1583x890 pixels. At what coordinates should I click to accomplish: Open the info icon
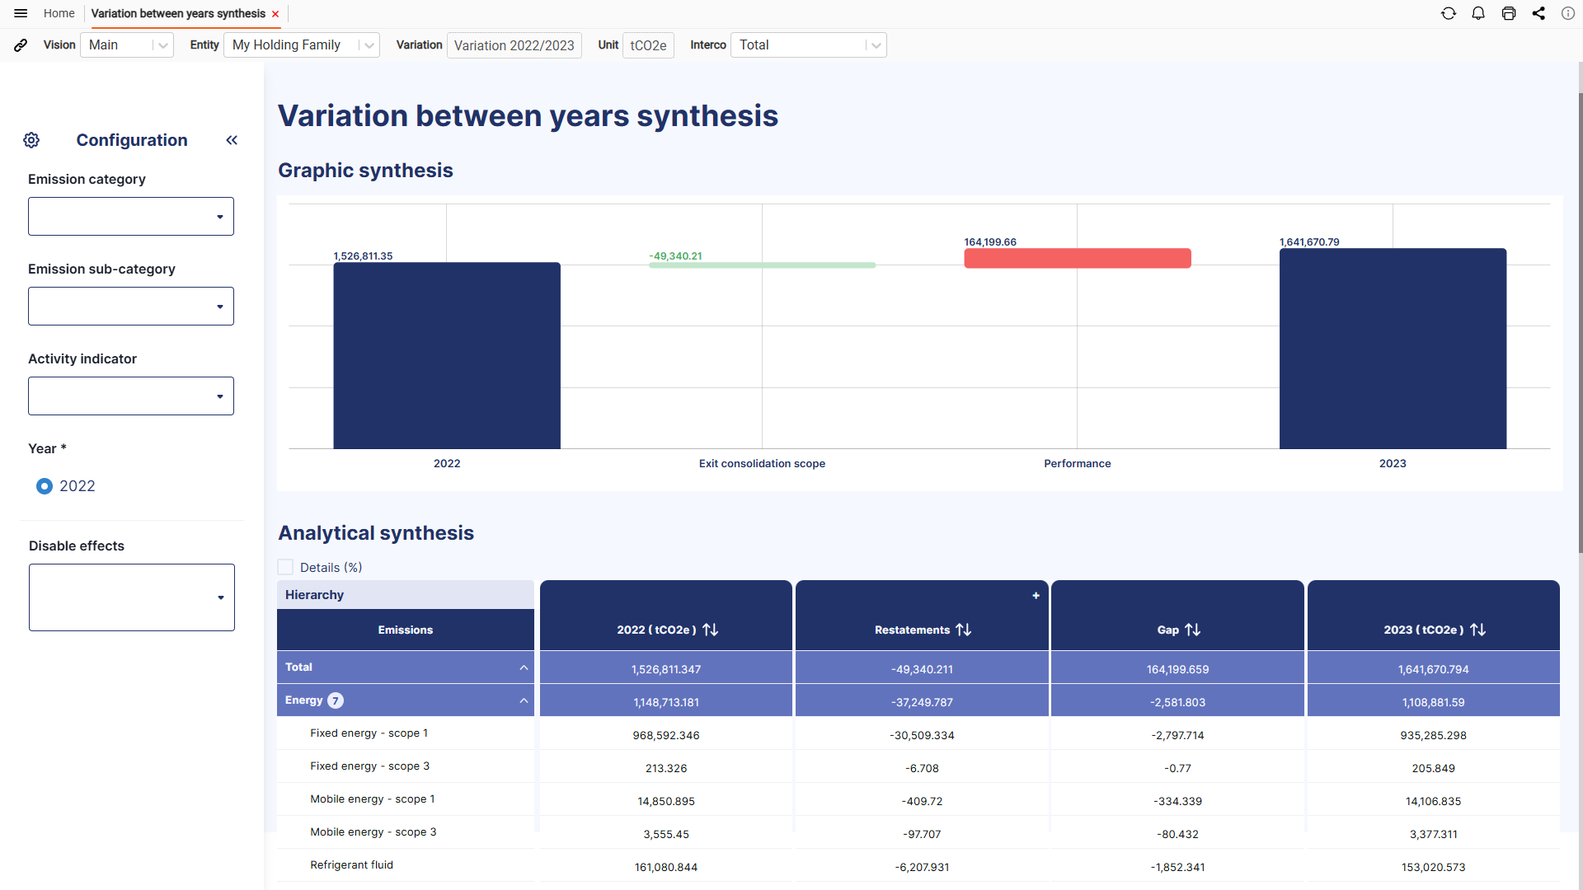point(1568,13)
